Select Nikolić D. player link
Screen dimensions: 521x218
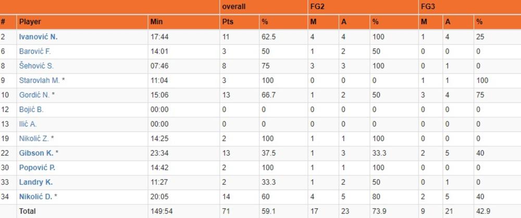(34, 197)
